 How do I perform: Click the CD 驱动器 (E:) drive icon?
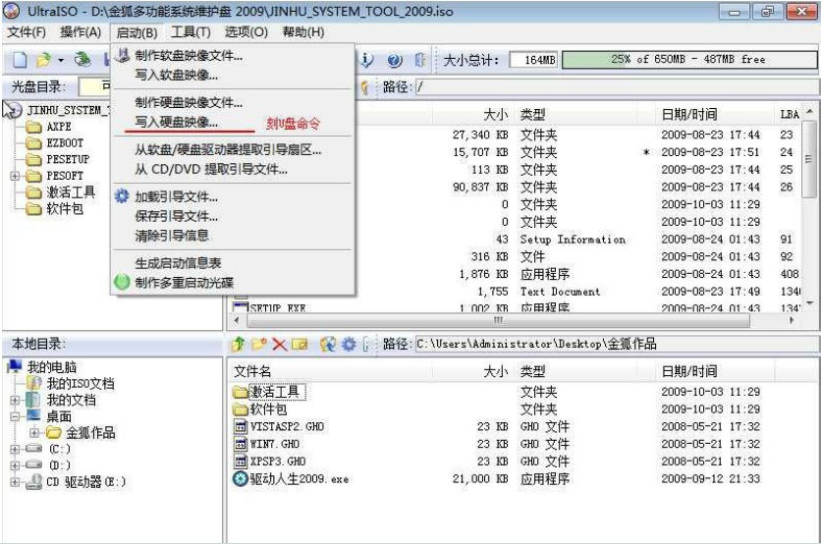click(34, 482)
